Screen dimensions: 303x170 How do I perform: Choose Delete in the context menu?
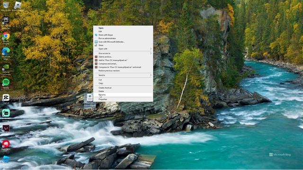pyautogui.click(x=123, y=91)
